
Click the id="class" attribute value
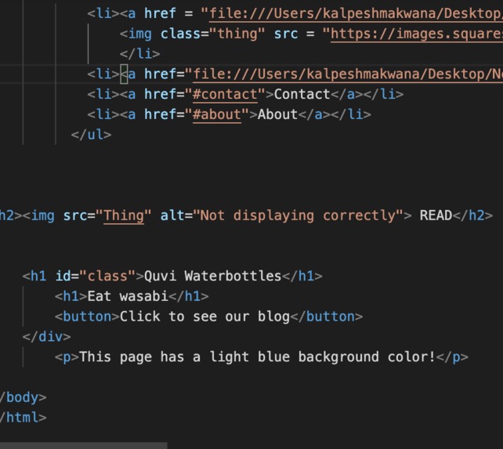pyautogui.click(x=107, y=276)
